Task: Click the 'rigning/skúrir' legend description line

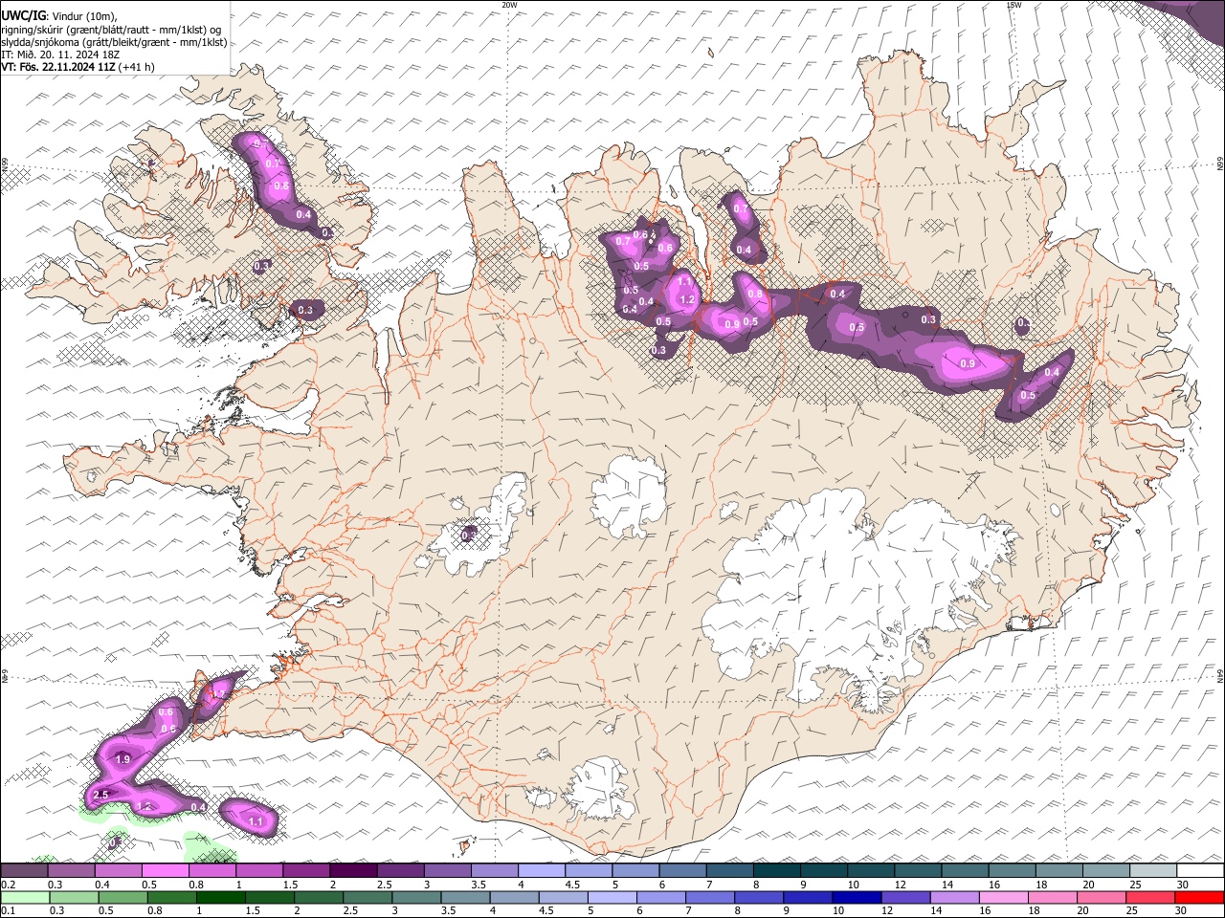Action: pos(111,30)
